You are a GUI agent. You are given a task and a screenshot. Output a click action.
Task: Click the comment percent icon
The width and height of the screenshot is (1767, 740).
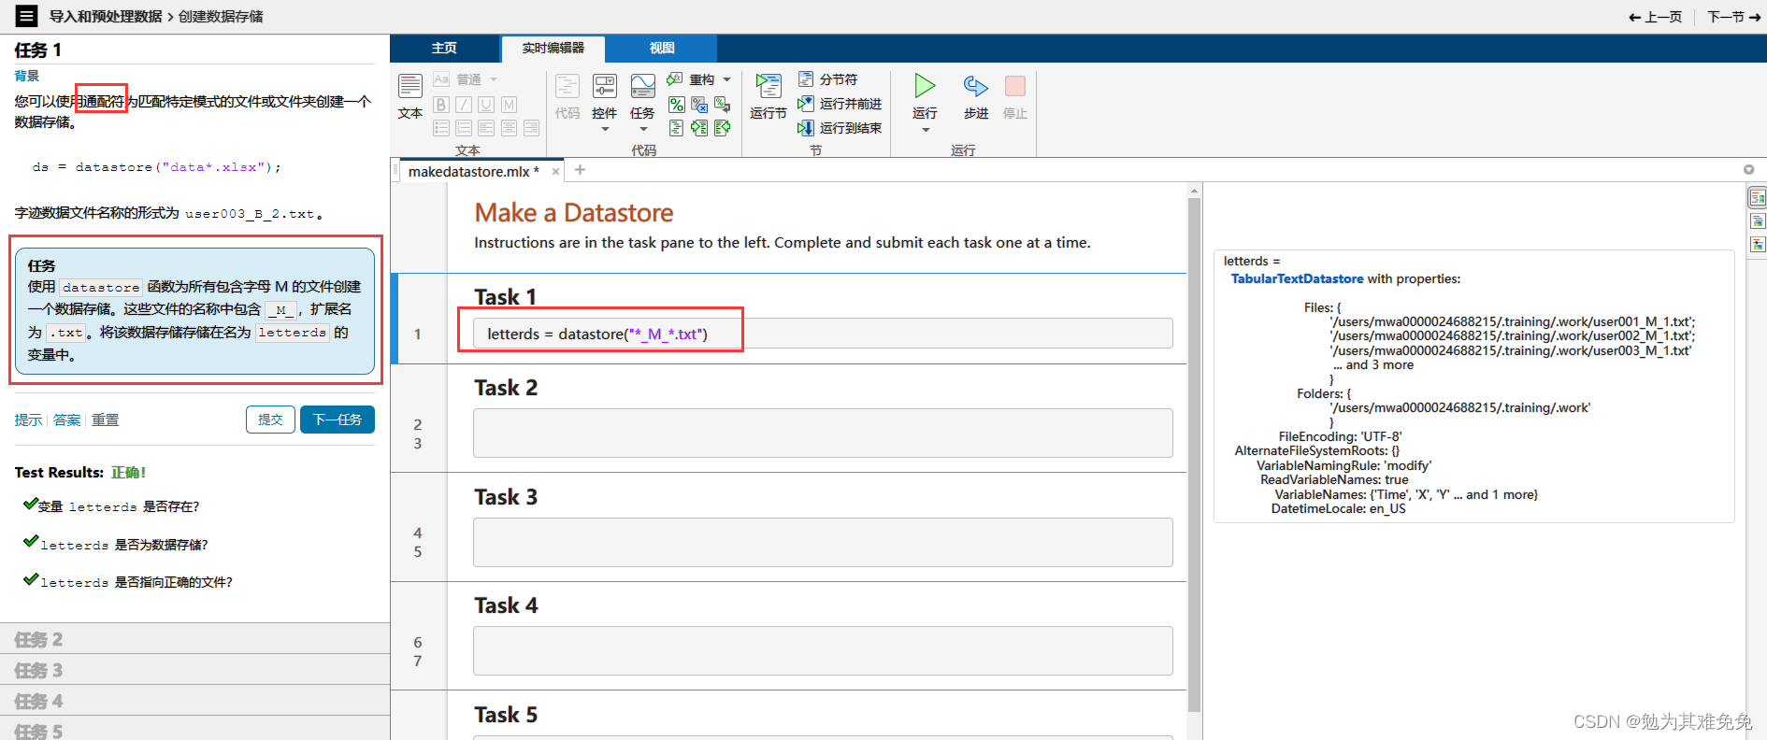[x=676, y=104]
